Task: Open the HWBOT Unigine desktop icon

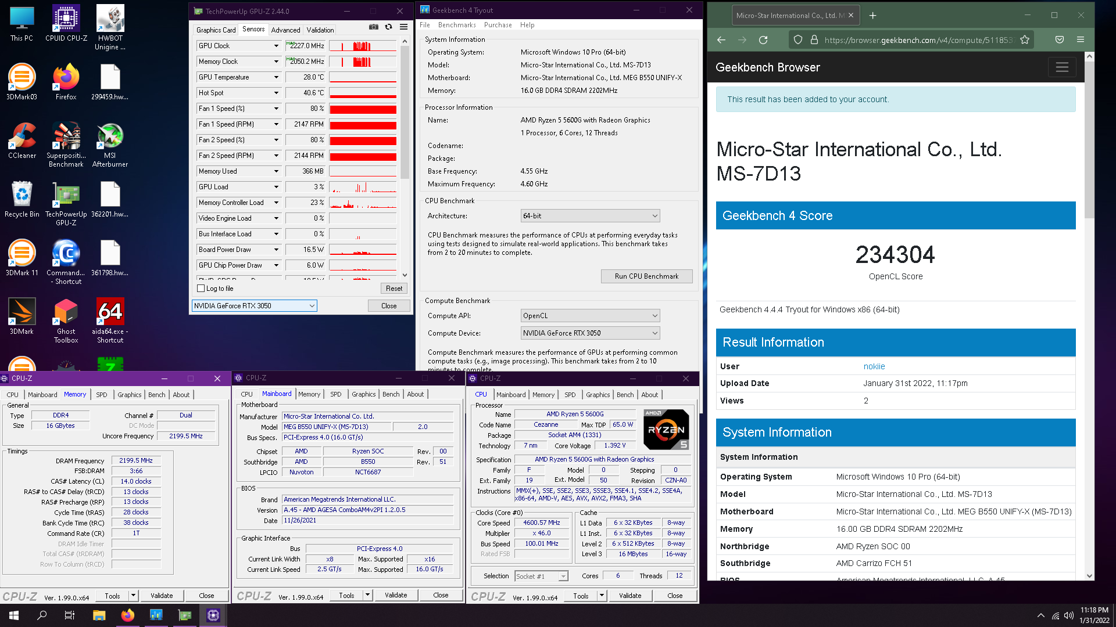Action: [x=110, y=28]
